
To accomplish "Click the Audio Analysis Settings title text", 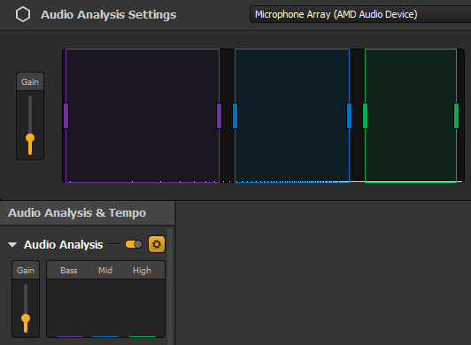I will pyautogui.click(x=108, y=15).
